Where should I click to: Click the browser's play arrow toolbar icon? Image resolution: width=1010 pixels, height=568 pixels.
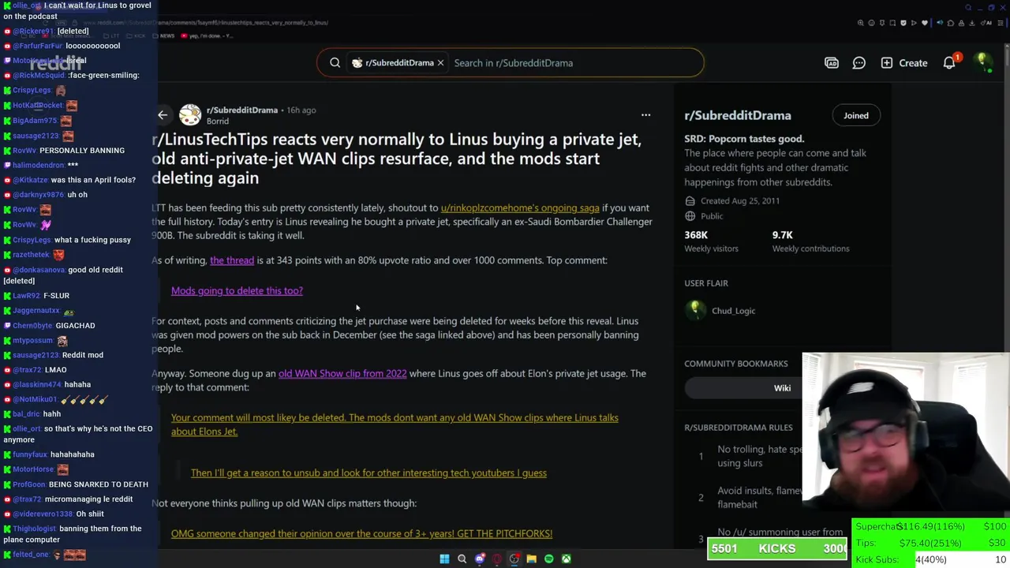(x=914, y=23)
